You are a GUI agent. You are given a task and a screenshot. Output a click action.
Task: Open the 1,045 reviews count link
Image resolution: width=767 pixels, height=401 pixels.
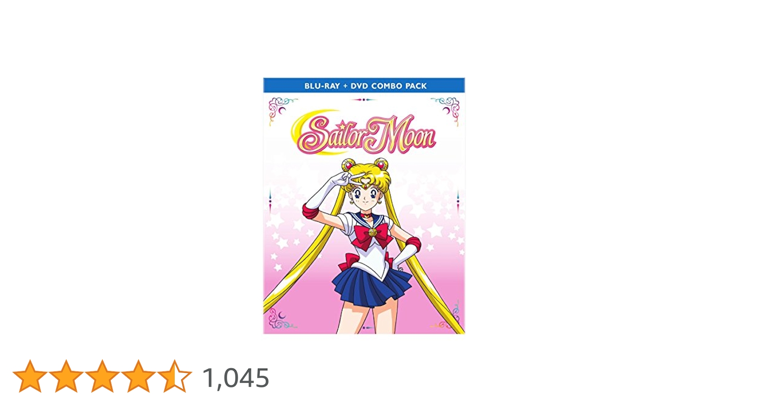tap(236, 378)
